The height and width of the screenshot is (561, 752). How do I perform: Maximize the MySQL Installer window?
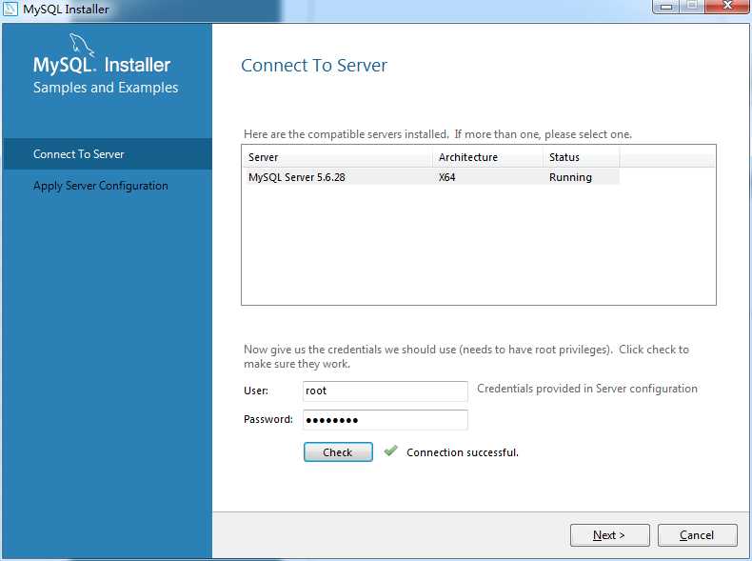tap(693, 7)
